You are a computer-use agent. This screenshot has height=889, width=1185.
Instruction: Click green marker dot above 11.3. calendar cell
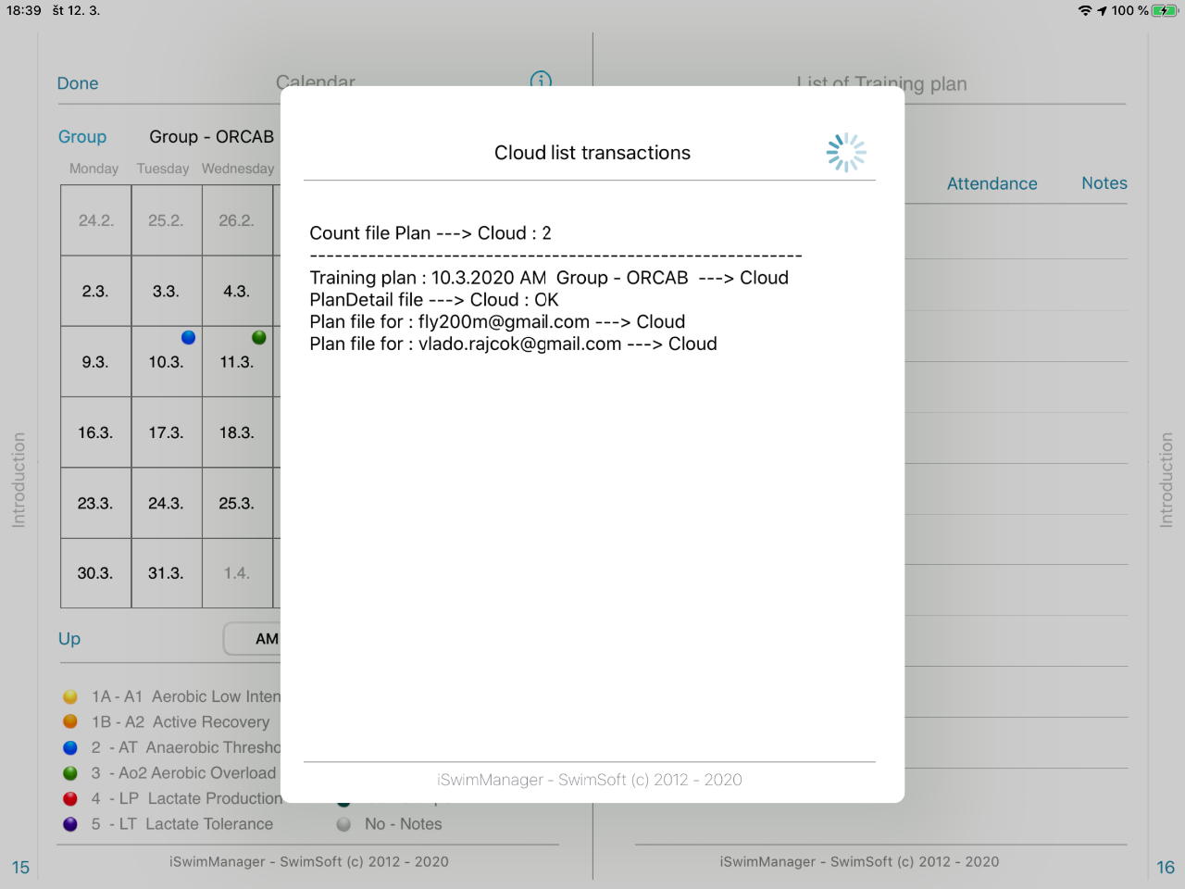coord(259,337)
